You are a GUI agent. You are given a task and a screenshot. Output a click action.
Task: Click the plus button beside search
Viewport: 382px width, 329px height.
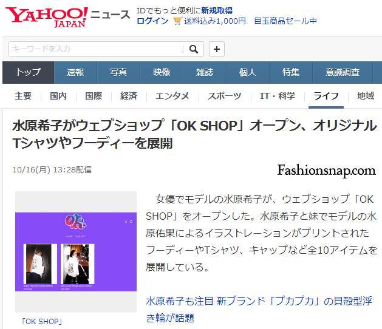point(217,49)
